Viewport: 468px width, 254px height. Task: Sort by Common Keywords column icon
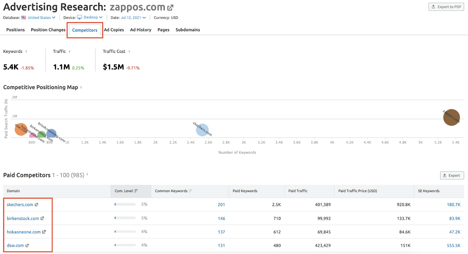(x=191, y=191)
